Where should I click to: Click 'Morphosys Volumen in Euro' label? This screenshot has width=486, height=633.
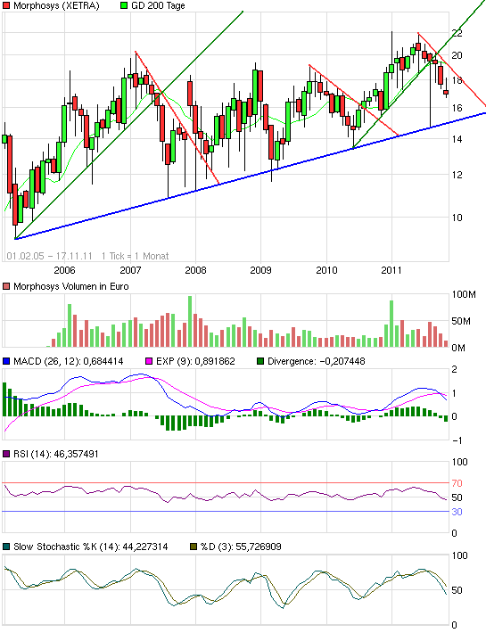click(71, 286)
